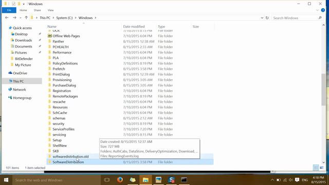Switch to Large icons view layout
The height and width of the screenshot is (185, 329).
click(x=322, y=168)
